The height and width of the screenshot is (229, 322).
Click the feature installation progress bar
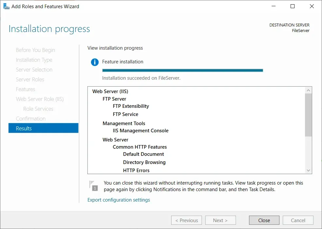pos(182,70)
